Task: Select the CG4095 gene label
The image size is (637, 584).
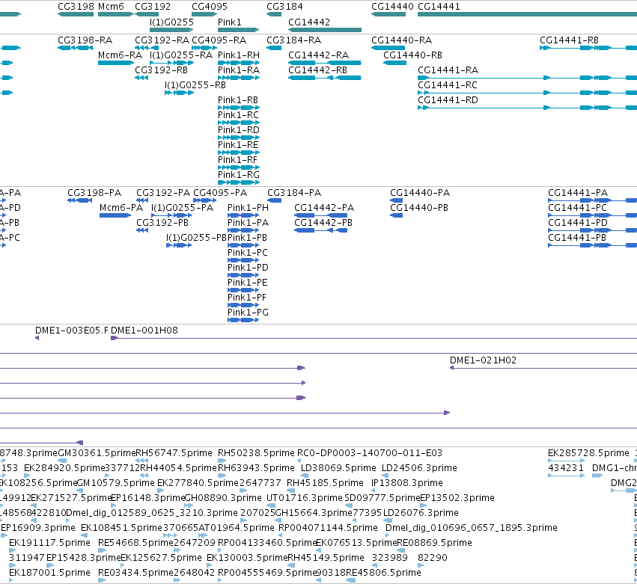Action: click(x=210, y=7)
